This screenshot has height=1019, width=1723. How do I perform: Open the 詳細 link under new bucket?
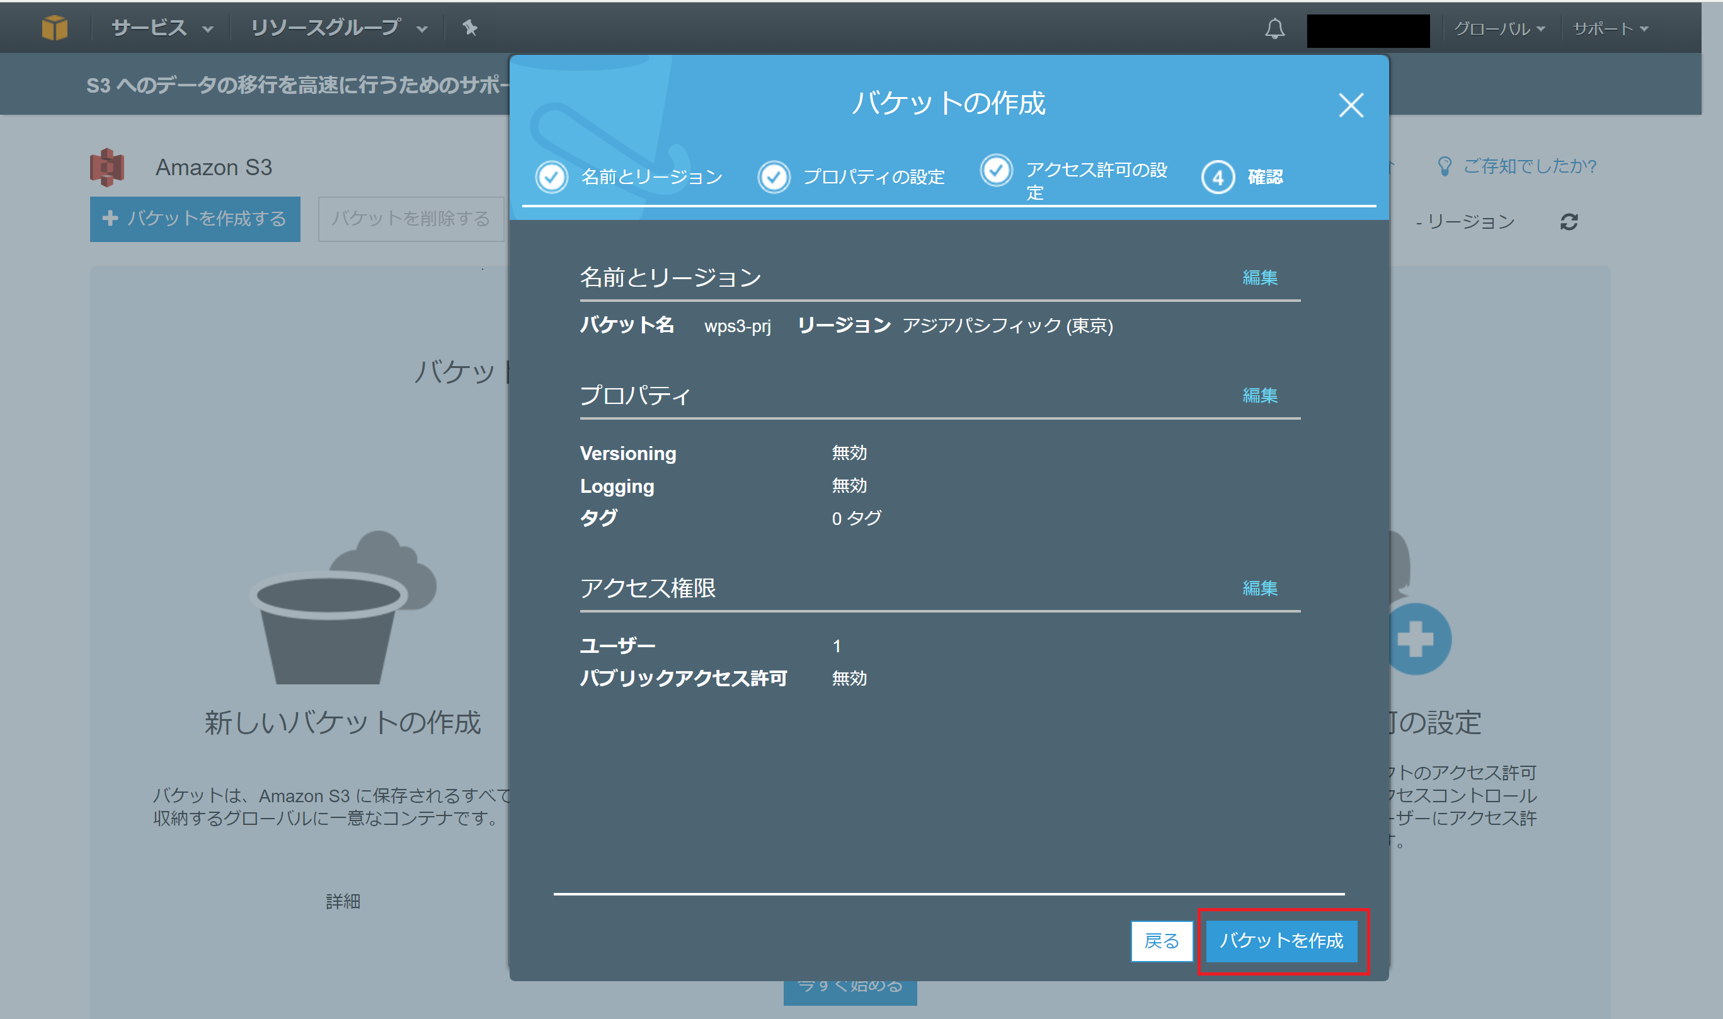(x=343, y=902)
